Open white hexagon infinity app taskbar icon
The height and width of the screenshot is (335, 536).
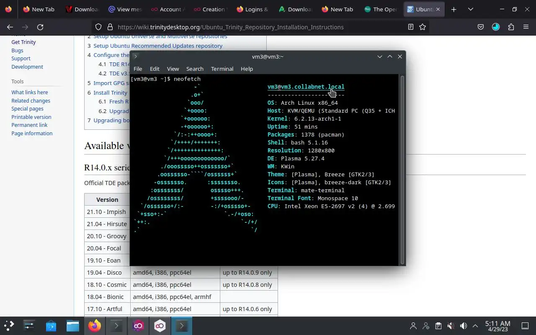tap(160, 325)
